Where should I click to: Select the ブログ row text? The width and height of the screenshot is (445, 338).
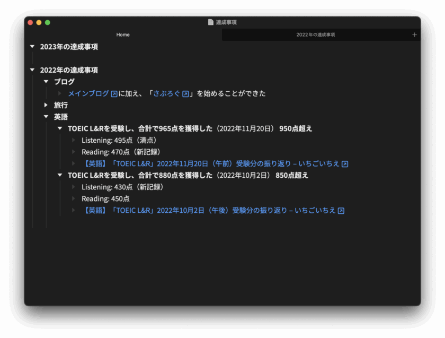(64, 82)
